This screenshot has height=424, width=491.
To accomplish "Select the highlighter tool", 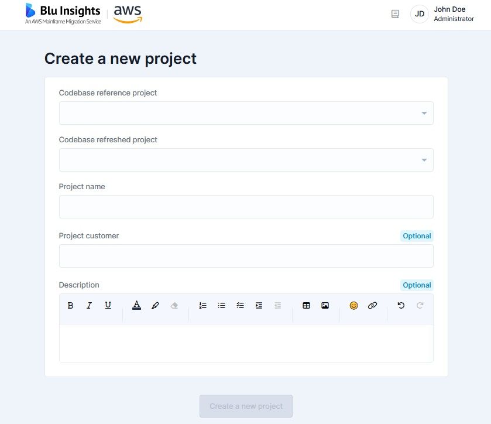I will tap(155, 305).
